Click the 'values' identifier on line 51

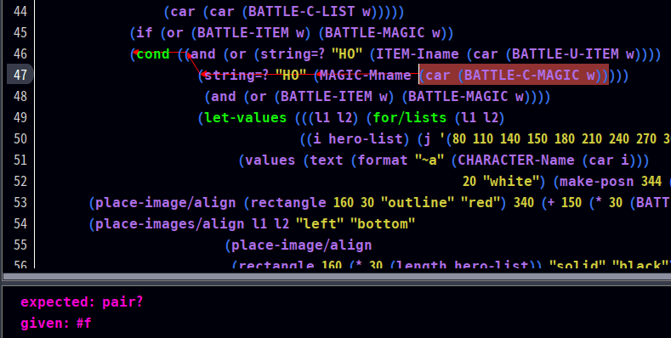tap(270, 161)
